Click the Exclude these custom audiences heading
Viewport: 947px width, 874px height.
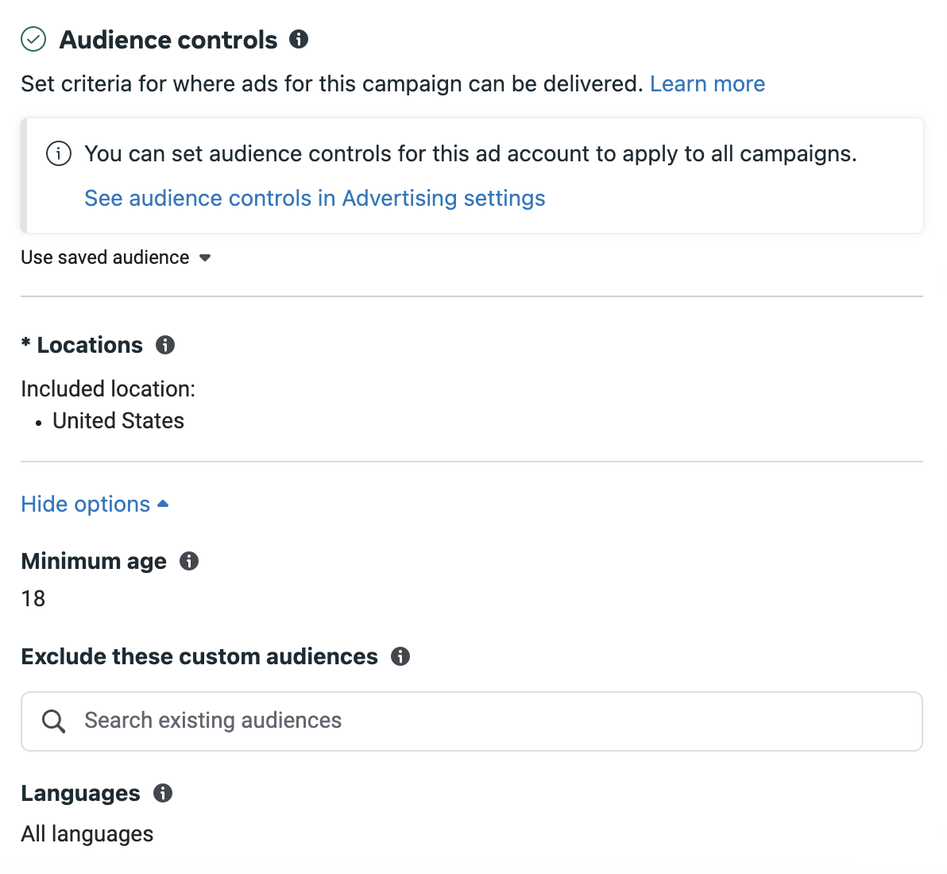point(199,656)
